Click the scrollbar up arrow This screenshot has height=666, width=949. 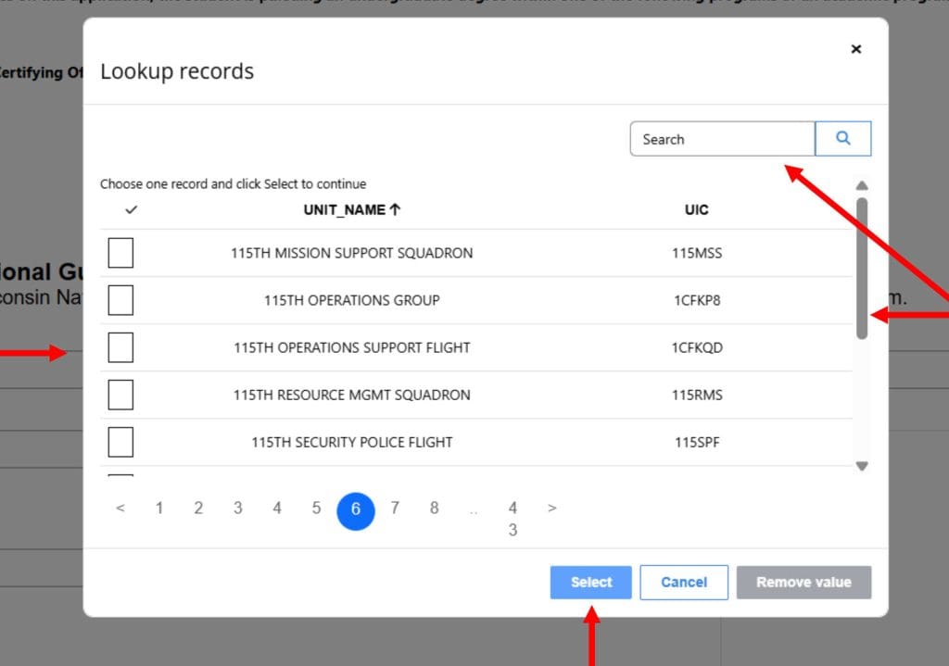(861, 185)
